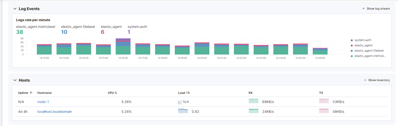The height and width of the screenshot is (126, 398).
Task: Click the Load 15 column header
Action: [184, 93]
